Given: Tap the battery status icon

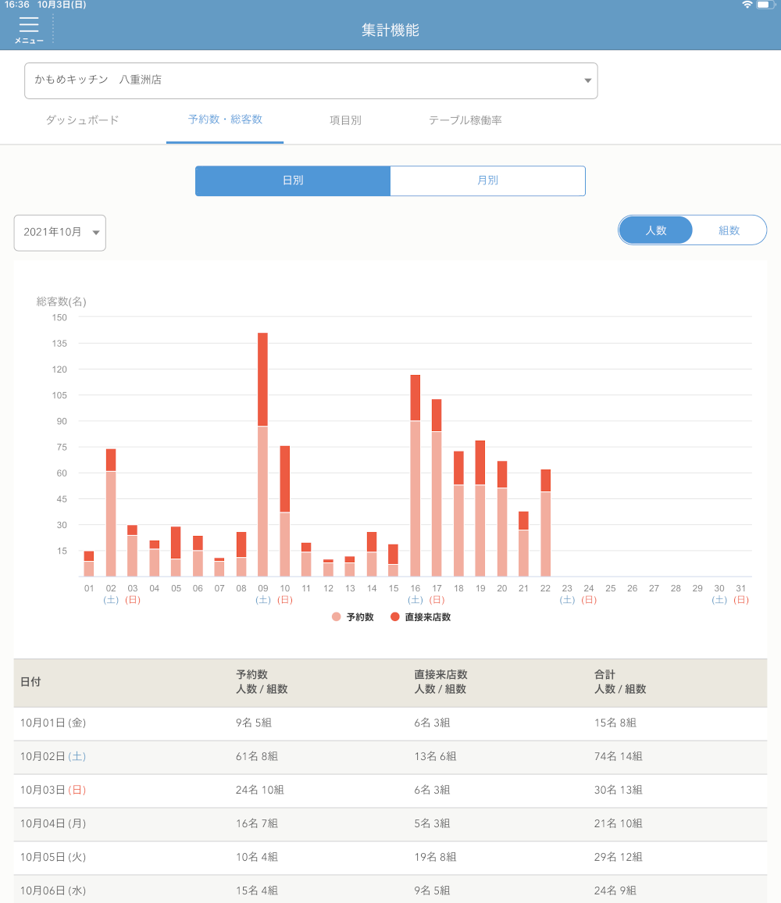Looking at the screenshot, I should [764, 5].
